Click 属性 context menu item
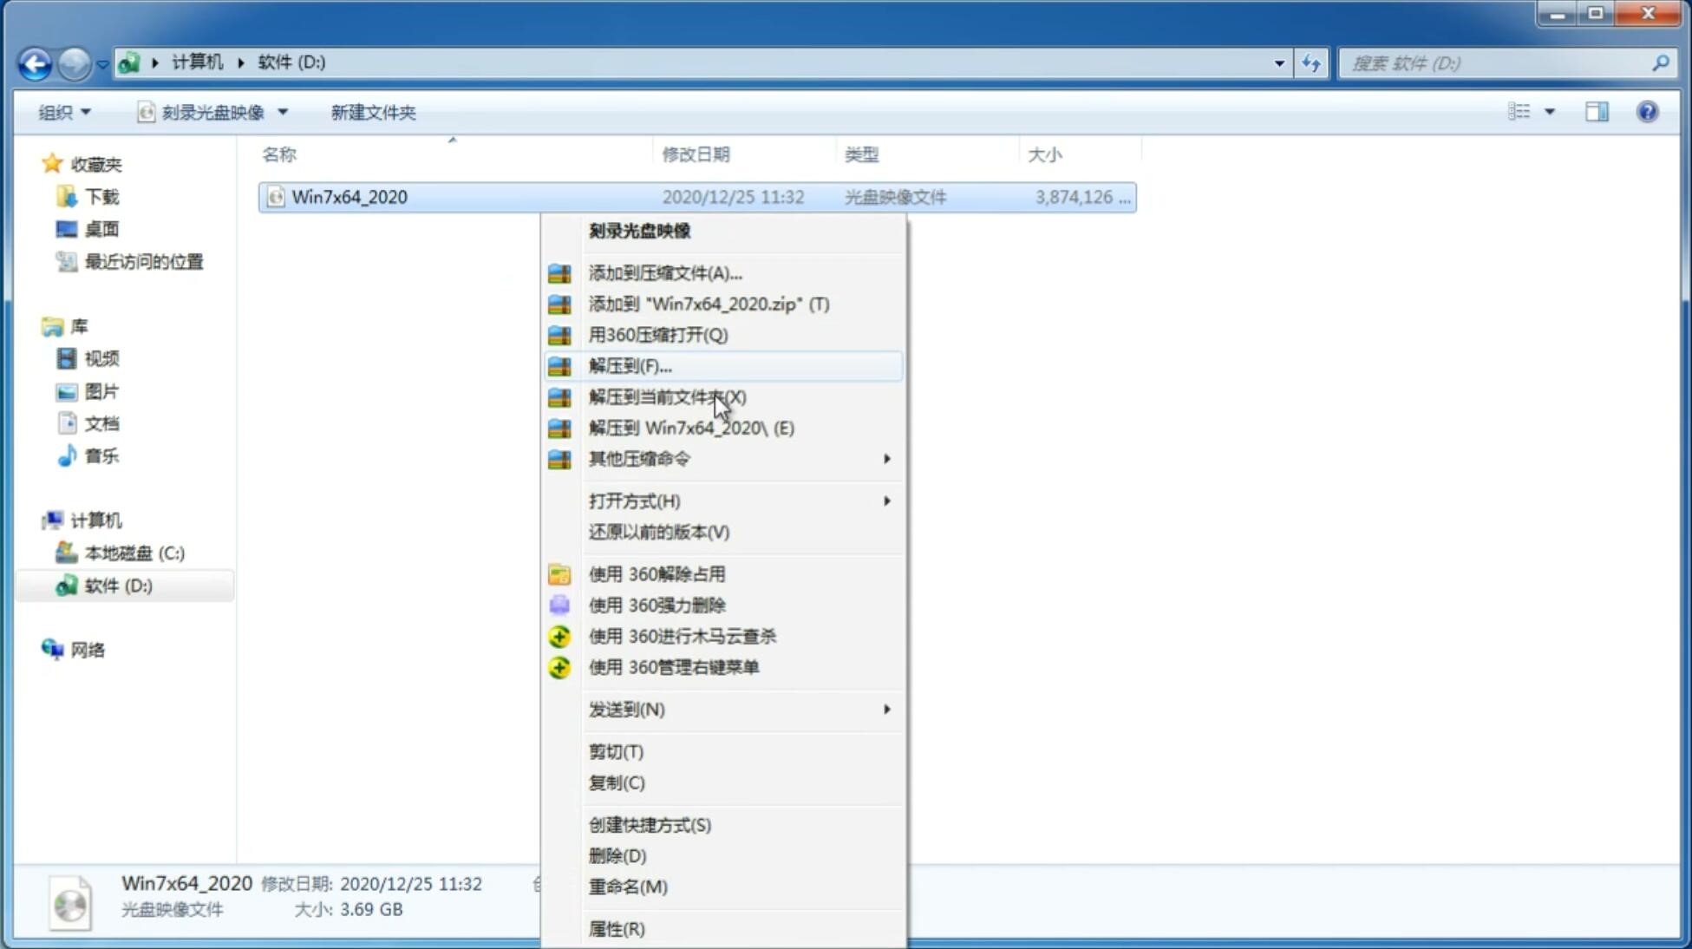This screenshot has width=1692, height=949. pos(616,928)
